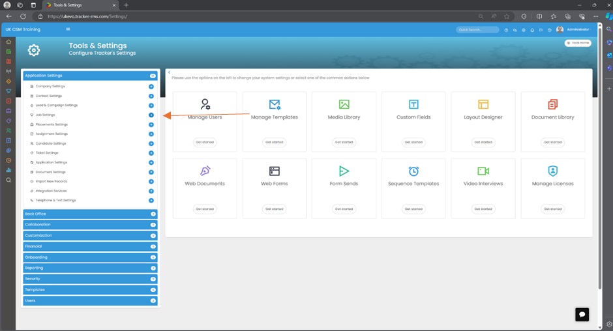Select the Manage Templates envelope icon
Screen dimensions: 613x331
coord(275,104)
